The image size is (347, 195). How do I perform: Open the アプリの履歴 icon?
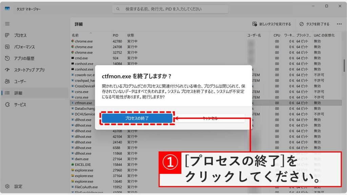pos(7,58)
